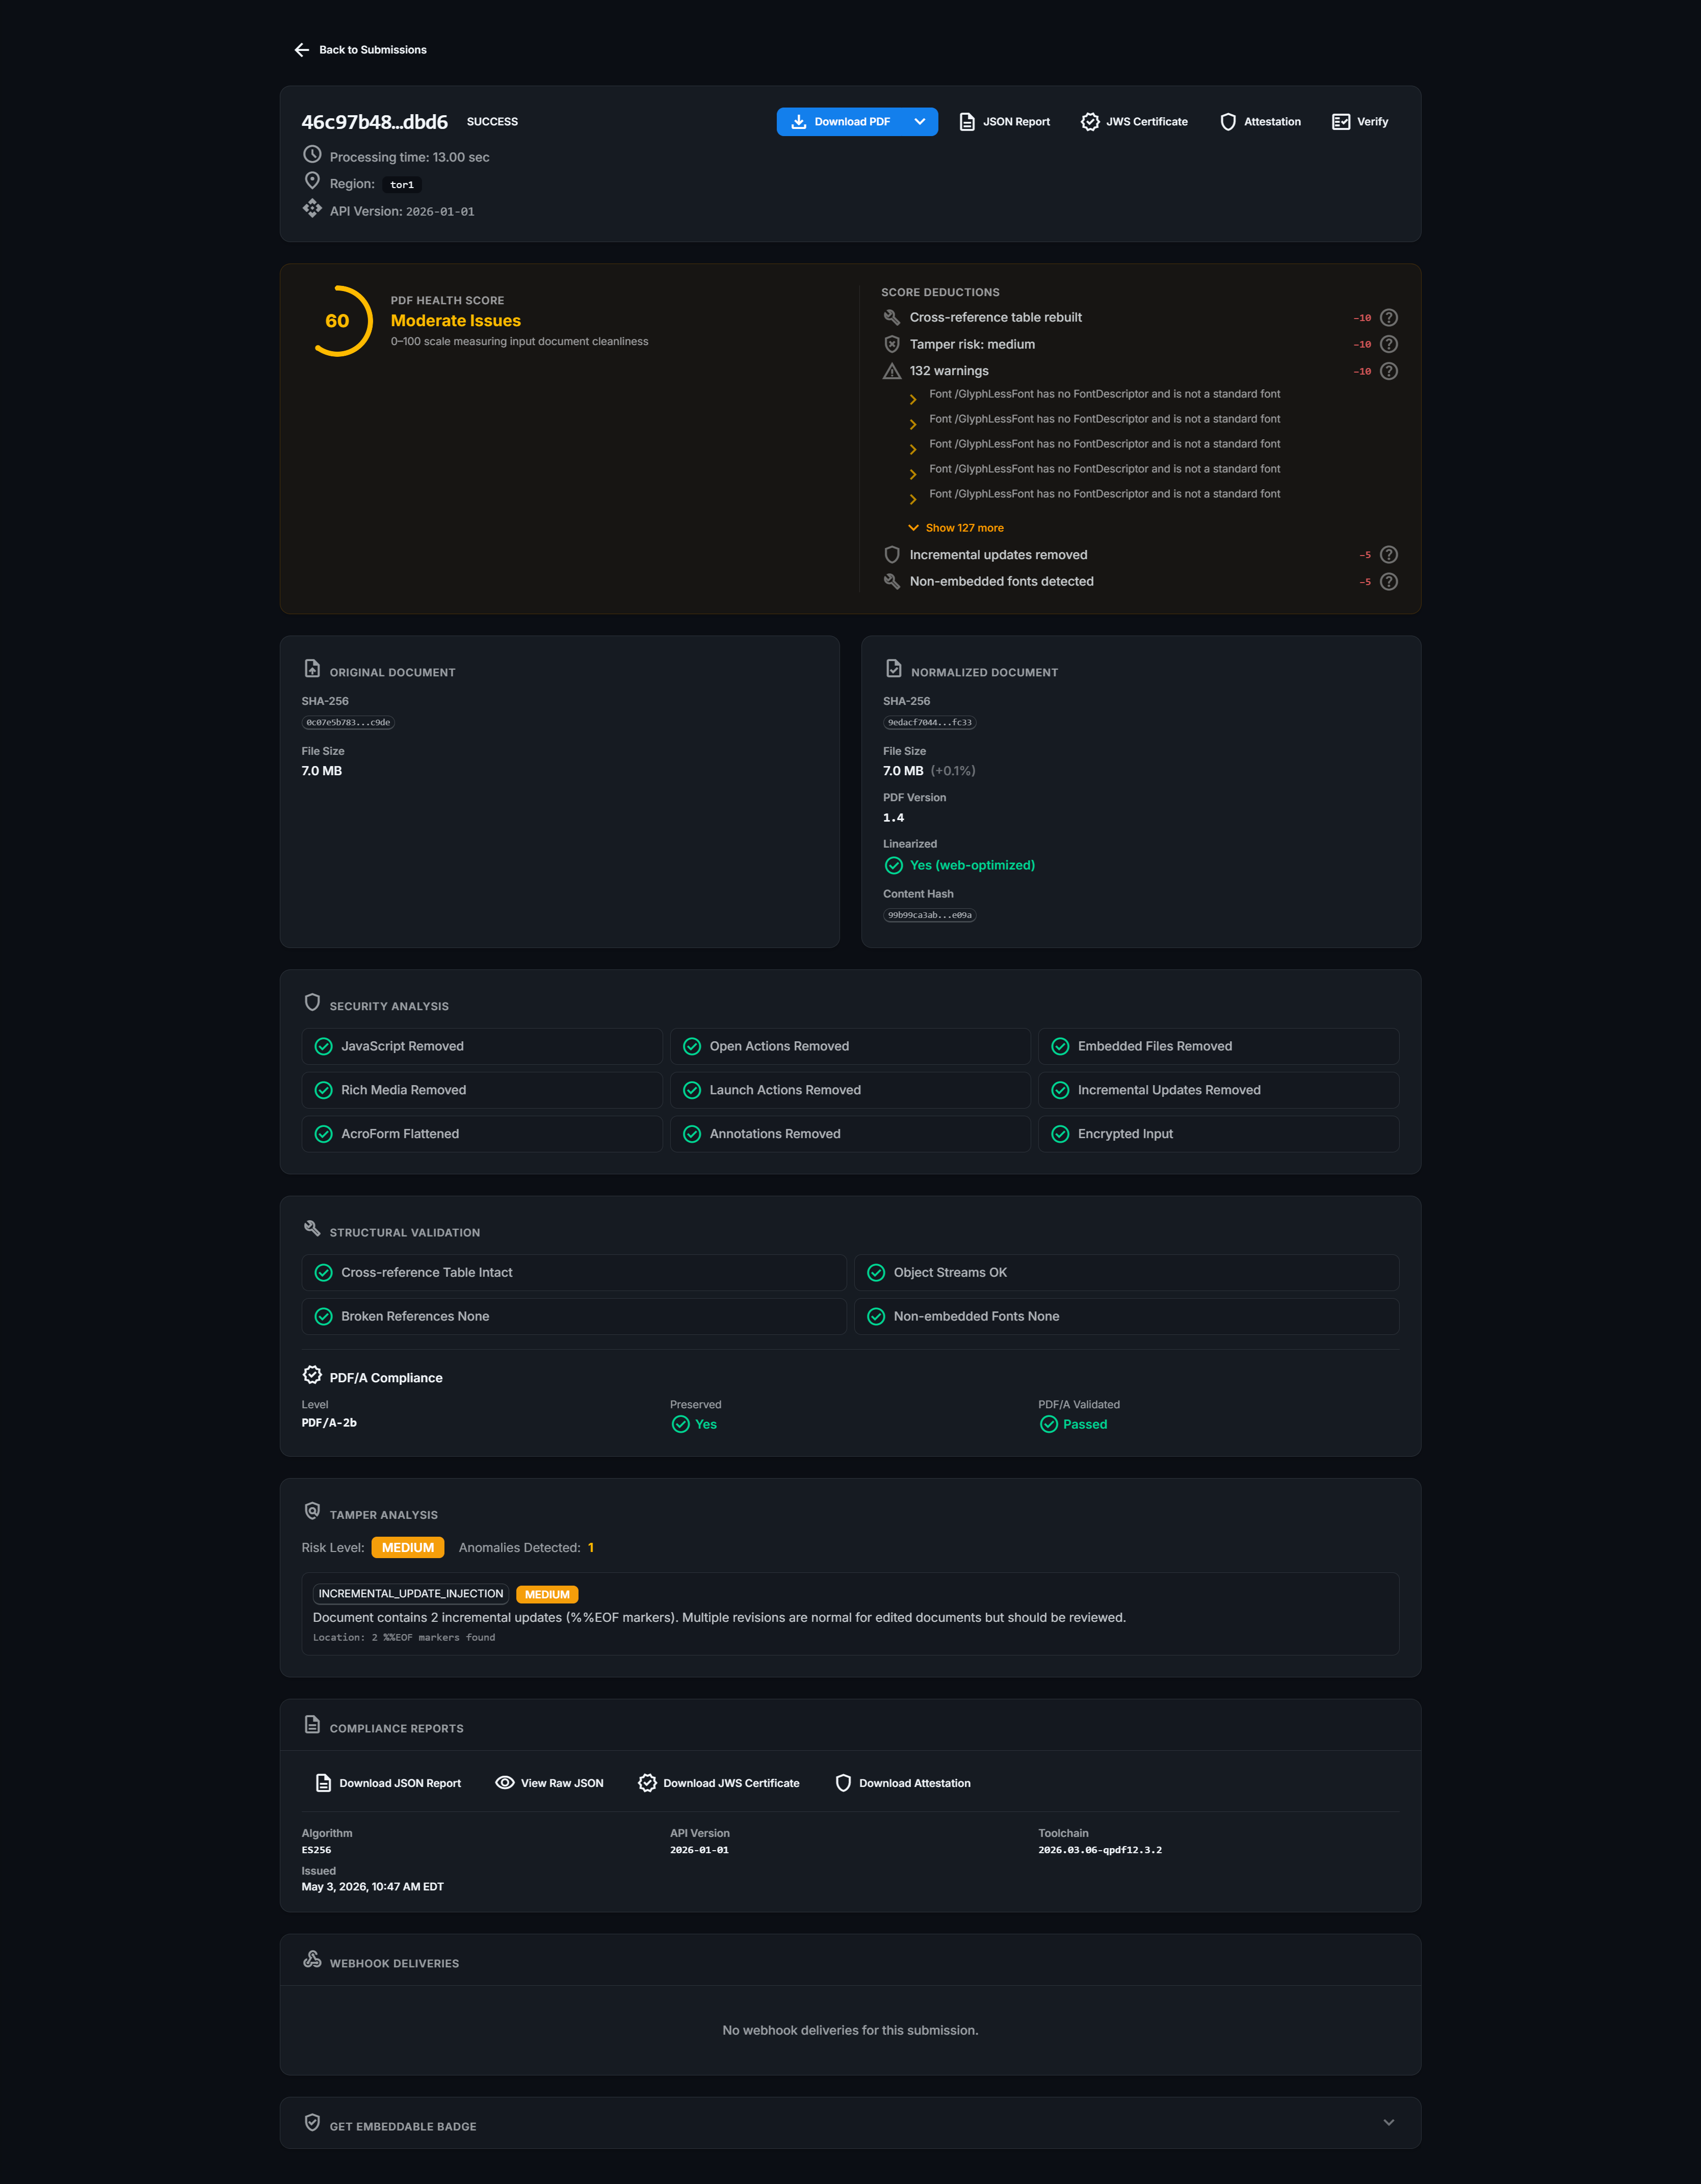Click the Cross-reference Table Intact item
The width and height of the screenshot is (1701, 2184).
coord(574,1273)
